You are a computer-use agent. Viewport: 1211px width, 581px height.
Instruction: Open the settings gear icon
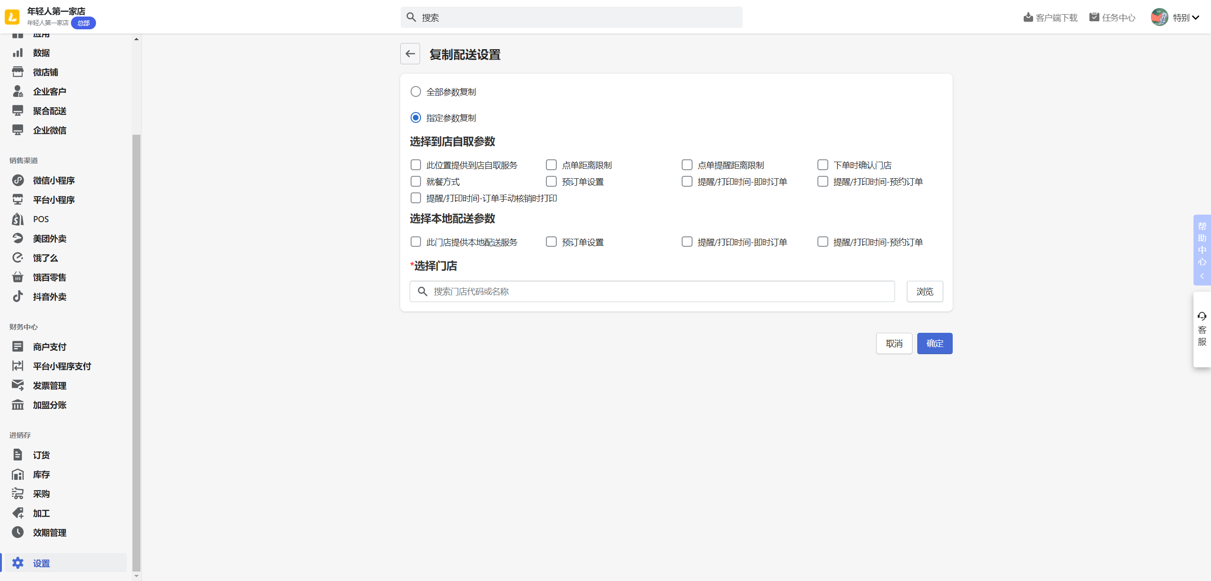click(18, 563)
